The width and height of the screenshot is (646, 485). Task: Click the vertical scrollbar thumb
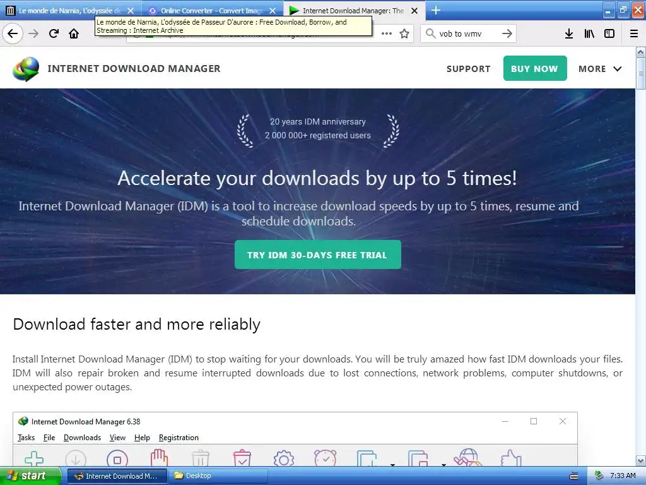point(640,73)
